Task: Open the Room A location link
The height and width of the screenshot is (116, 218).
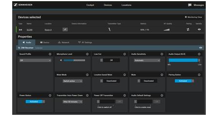Action: (48, 29)
